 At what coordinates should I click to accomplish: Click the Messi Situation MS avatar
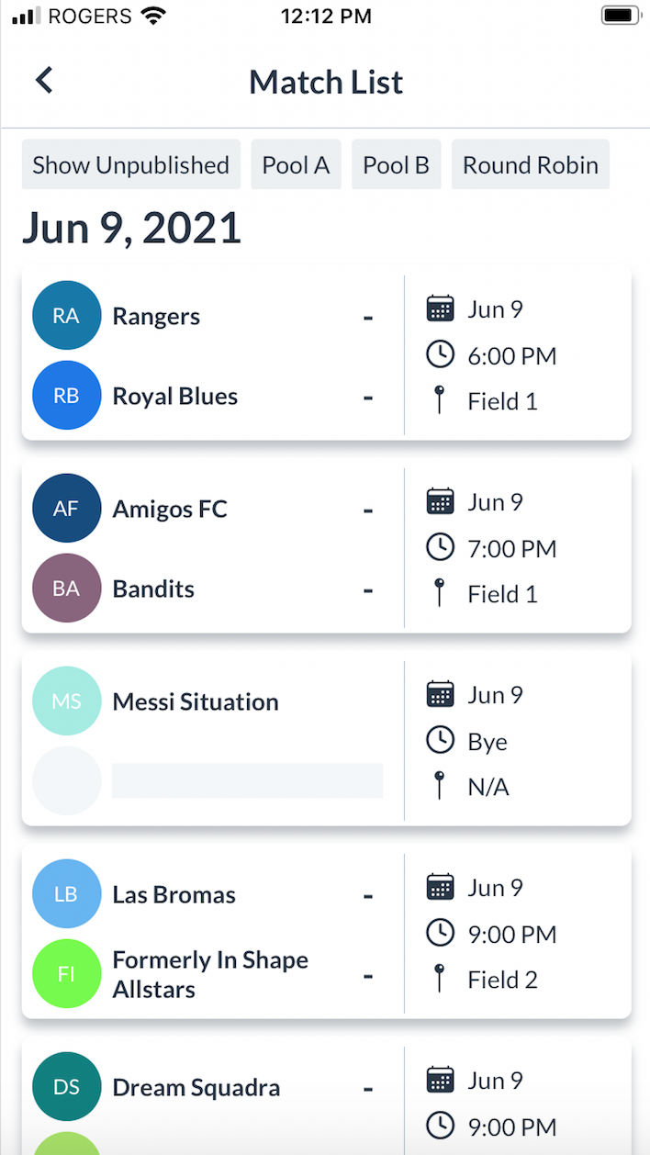(66, 701)
